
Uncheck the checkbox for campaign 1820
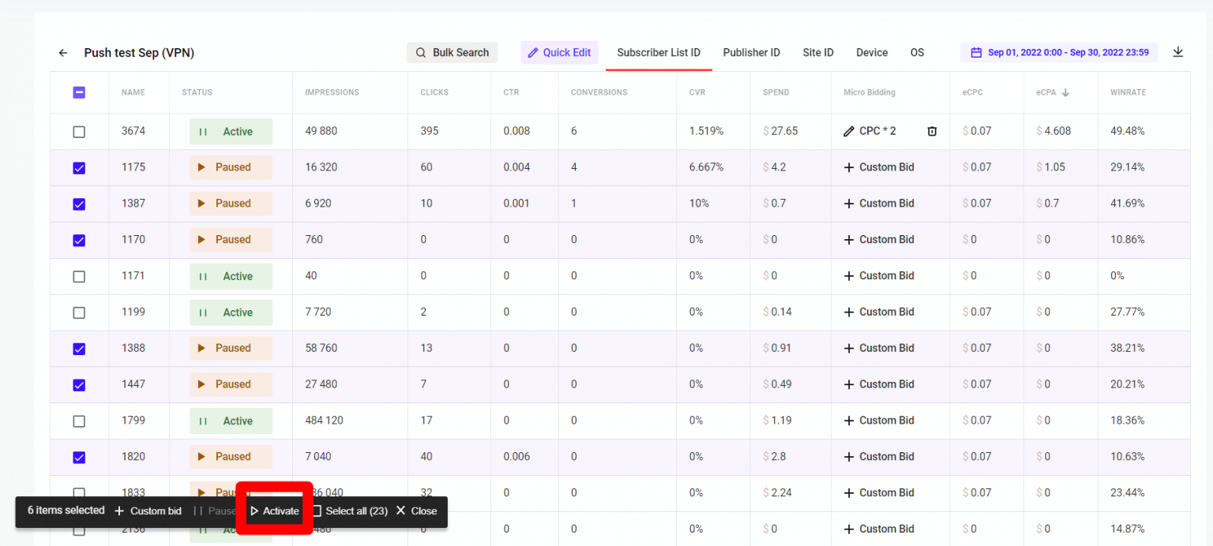(79, 457)
